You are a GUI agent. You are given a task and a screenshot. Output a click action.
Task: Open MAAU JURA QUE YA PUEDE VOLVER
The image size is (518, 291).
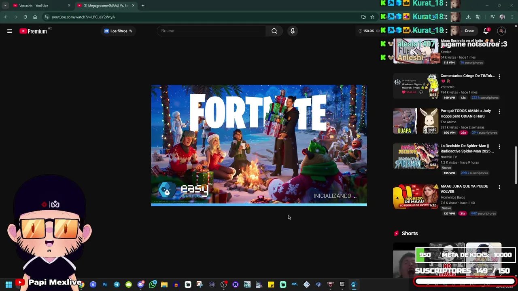[x=464, y=189]
